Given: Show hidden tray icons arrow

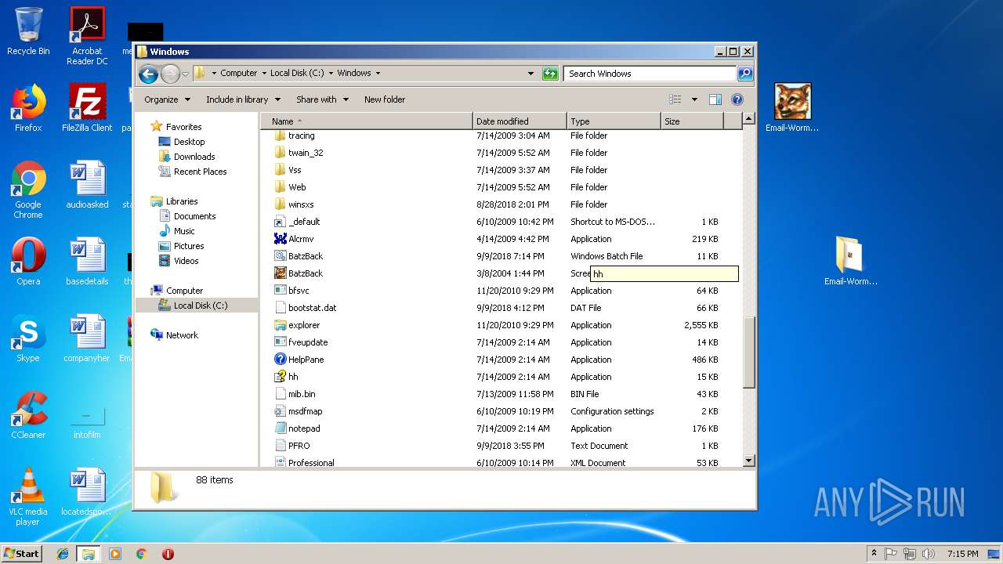Looking at the screenshot, I should (x=874, y=553).
